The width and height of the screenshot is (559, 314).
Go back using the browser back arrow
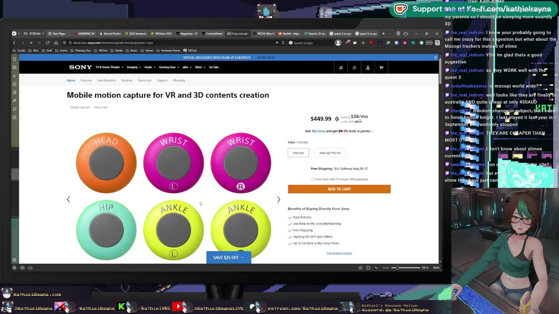coord(14,43)
